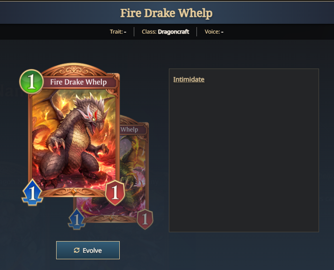This screenshot has height=270, width=334.
Task: Click the red defense shield on front card
Action: [x=115, y=193]
